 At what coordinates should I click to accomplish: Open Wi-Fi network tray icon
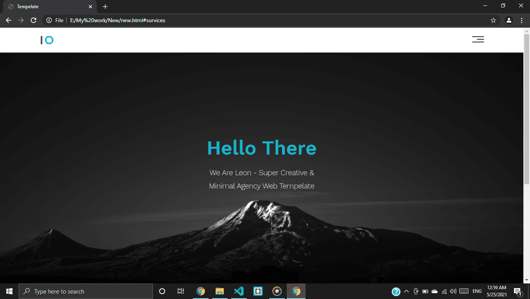click(444, 291)
